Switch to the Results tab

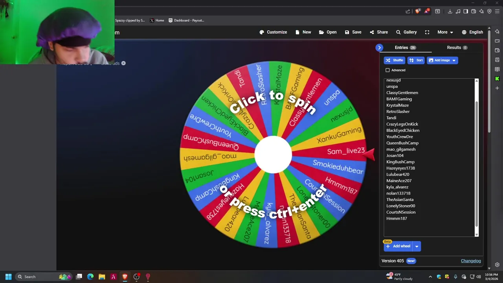click(x=457, y=48)
